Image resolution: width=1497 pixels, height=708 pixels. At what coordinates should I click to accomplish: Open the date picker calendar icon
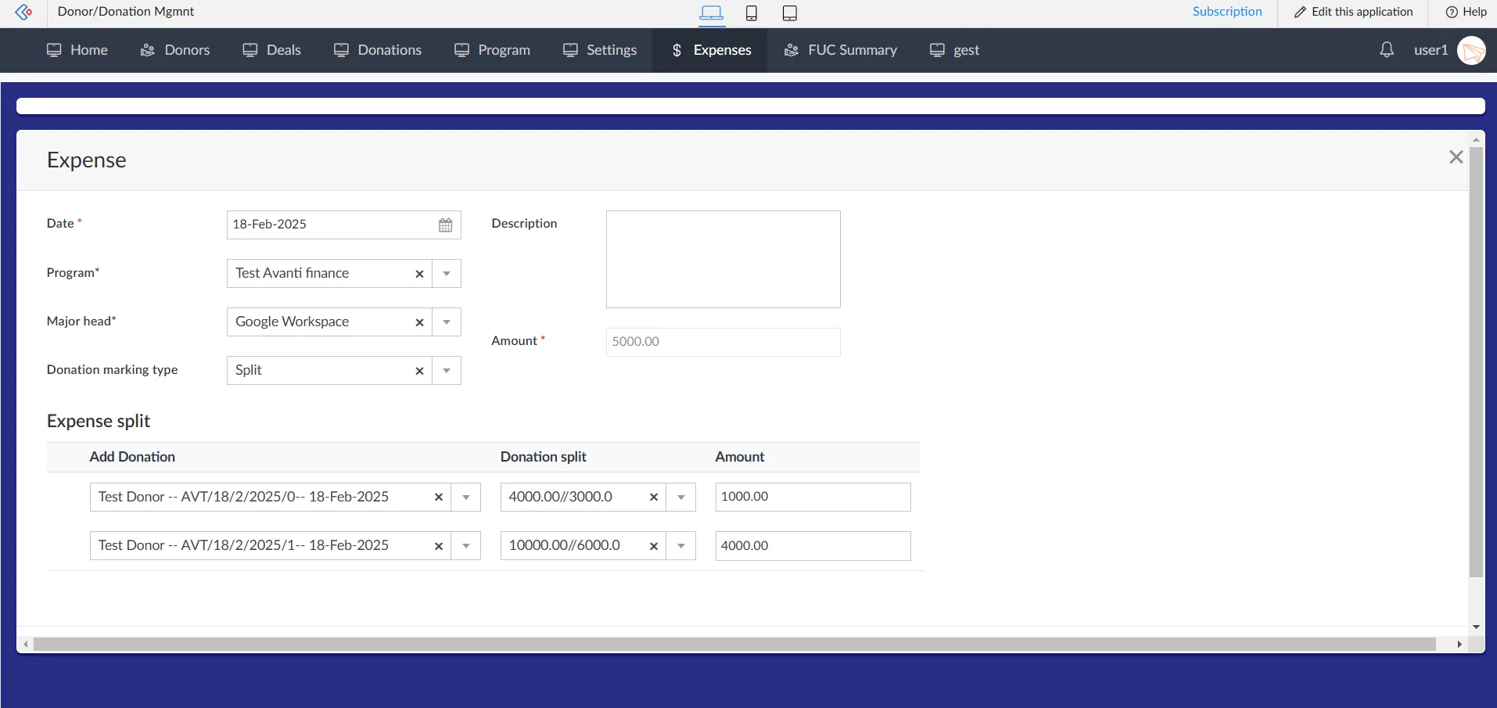(445, 225)
